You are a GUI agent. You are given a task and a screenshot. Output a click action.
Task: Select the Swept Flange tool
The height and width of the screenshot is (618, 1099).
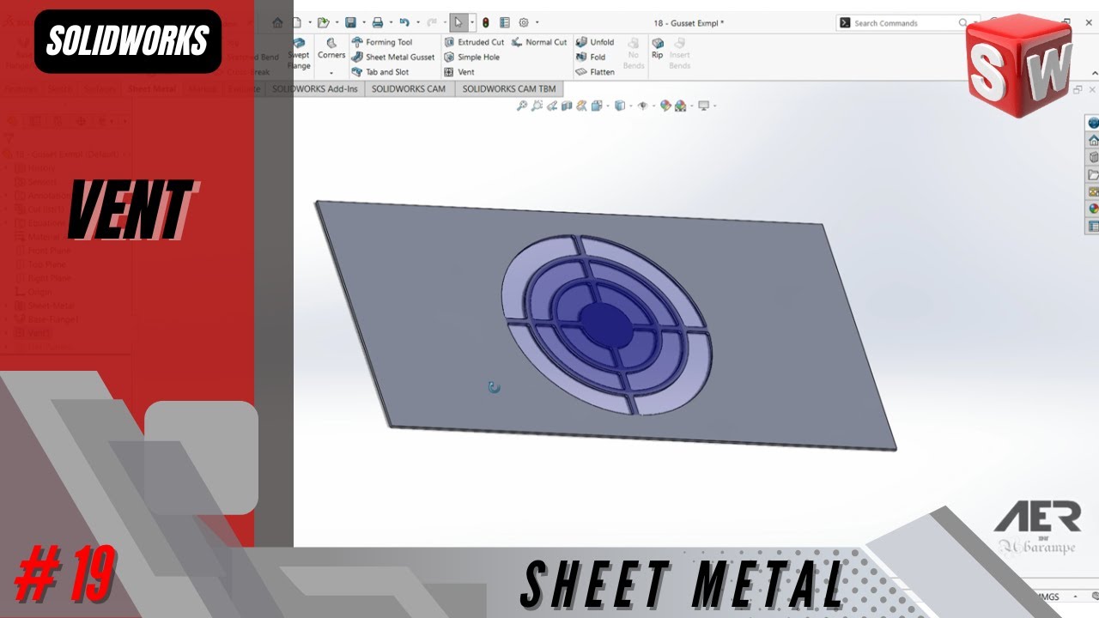coord(299,53)
